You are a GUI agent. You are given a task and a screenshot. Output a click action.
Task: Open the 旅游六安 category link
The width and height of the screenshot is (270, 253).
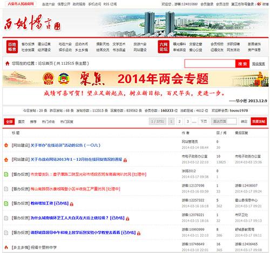tap(140, 44)
